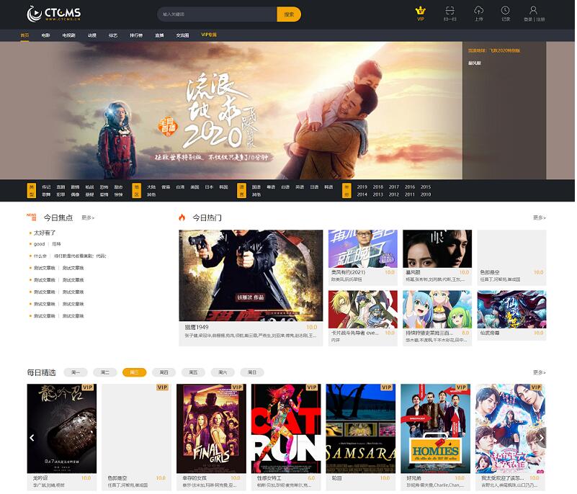Open the 电视剧 TV series tab
This screenshot has height=494, width=577.
coord(69,35)
